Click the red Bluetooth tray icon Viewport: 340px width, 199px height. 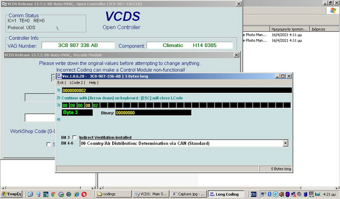(288, 194)
